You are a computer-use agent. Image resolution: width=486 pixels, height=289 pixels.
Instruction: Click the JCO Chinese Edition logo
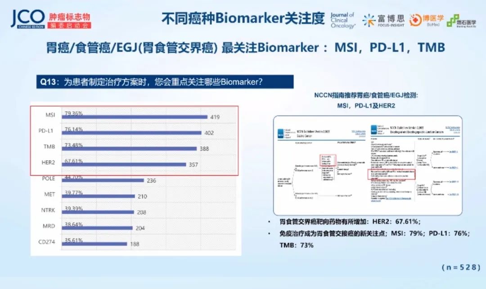pos(27,19)
